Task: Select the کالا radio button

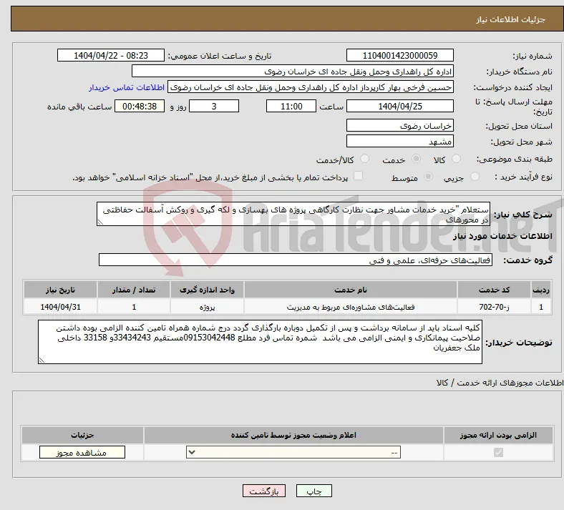Action: point(456,159)
